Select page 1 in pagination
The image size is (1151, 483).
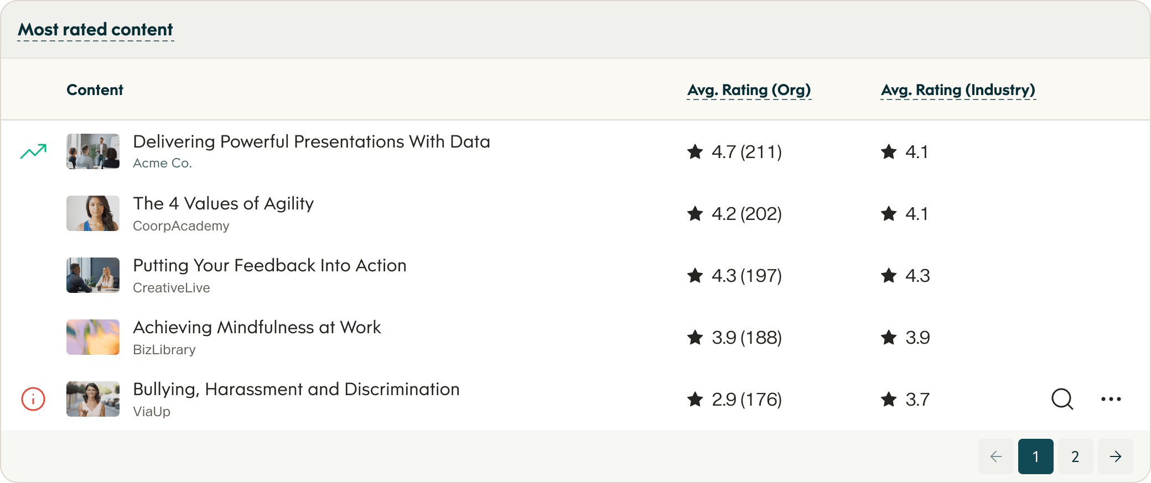tap(1035, 456)
